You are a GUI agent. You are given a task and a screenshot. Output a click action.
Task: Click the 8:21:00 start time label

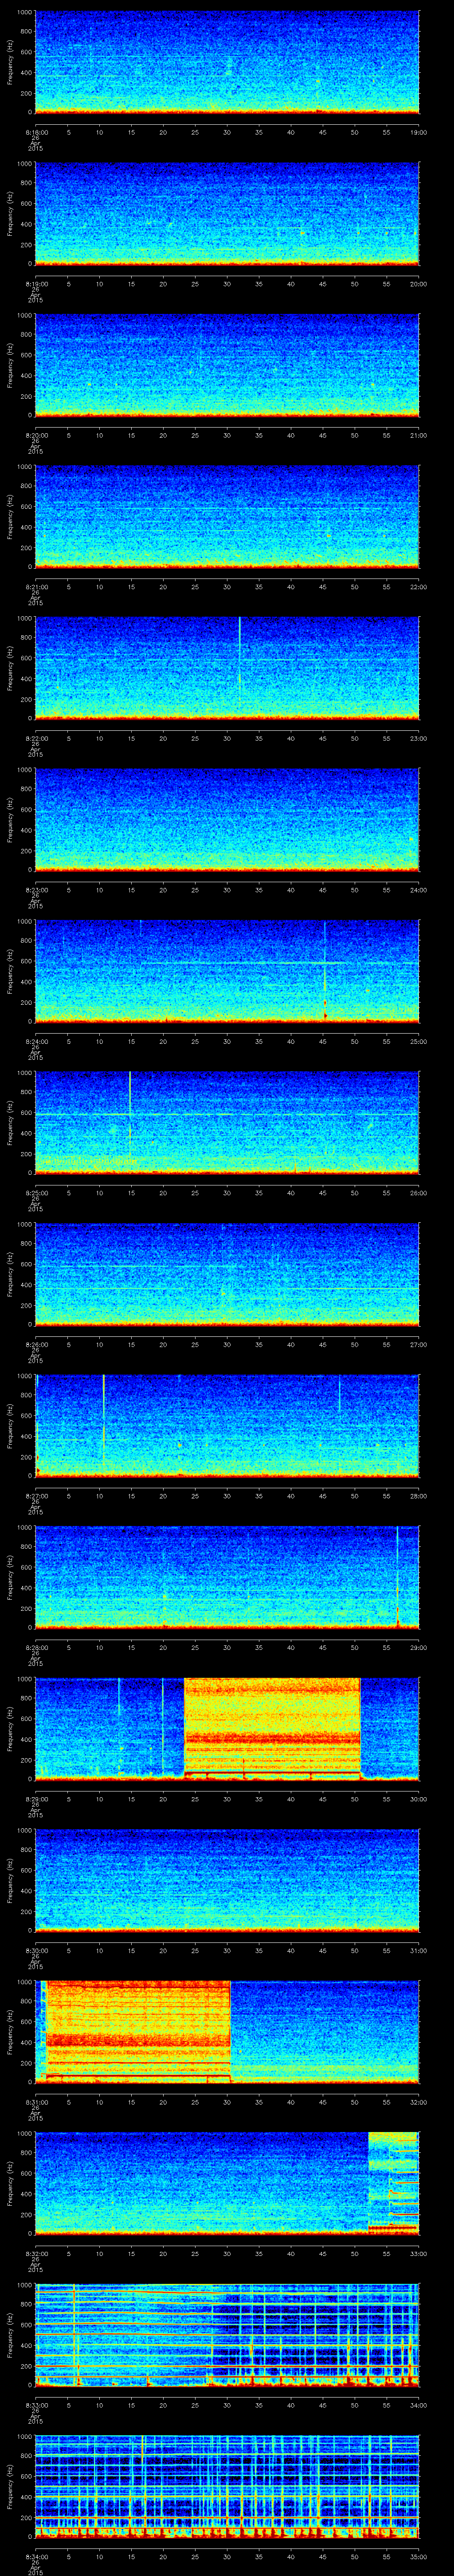pyautogui.click(x=36, y=587)
